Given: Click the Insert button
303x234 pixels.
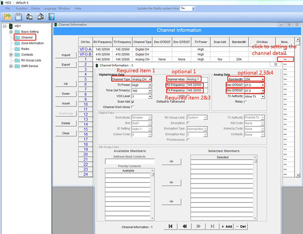Looking at the screenshot, I should 66,103.
